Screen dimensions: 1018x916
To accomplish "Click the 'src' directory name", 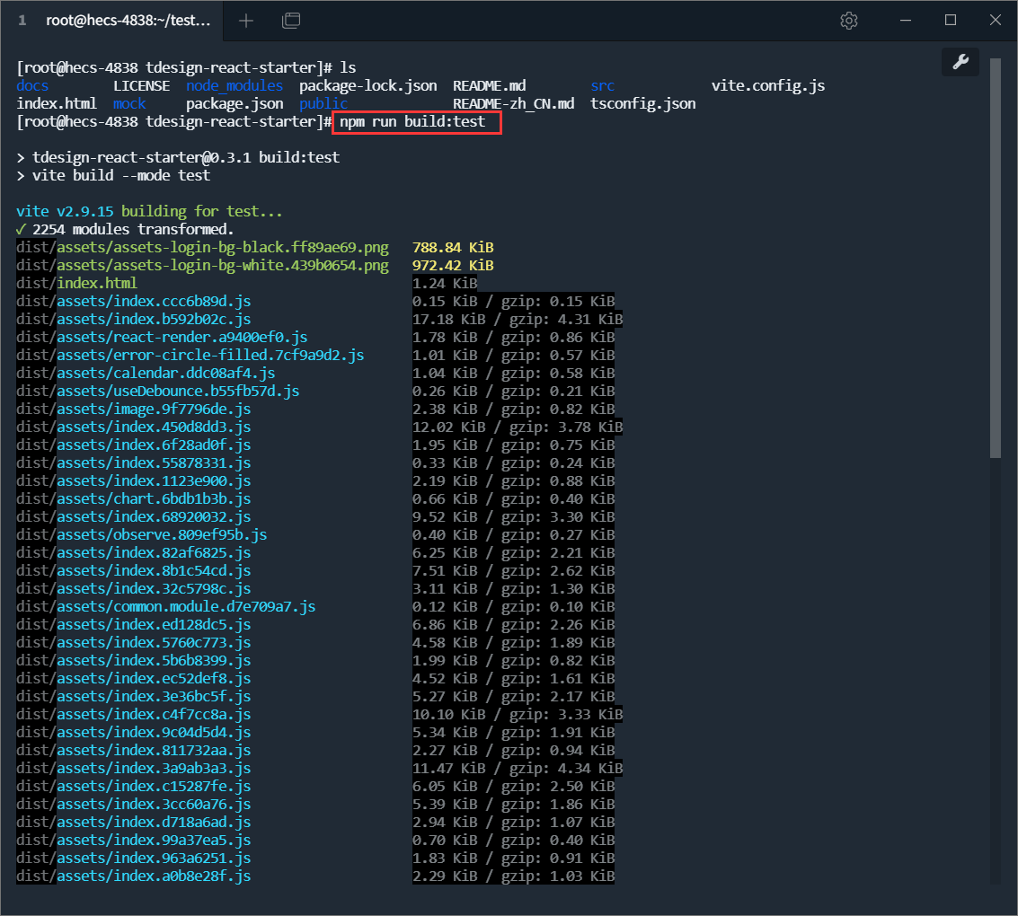I will tap(603, 85).
